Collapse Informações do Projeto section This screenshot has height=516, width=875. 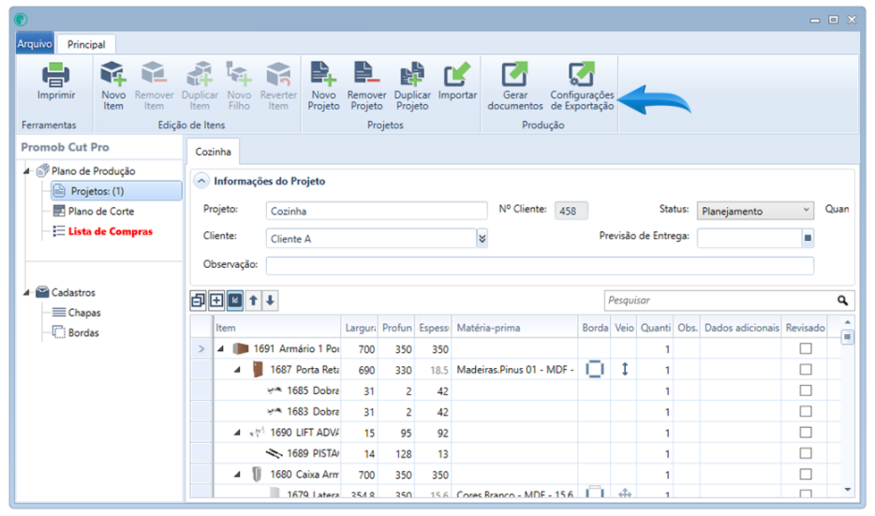[x=201, y=181]
